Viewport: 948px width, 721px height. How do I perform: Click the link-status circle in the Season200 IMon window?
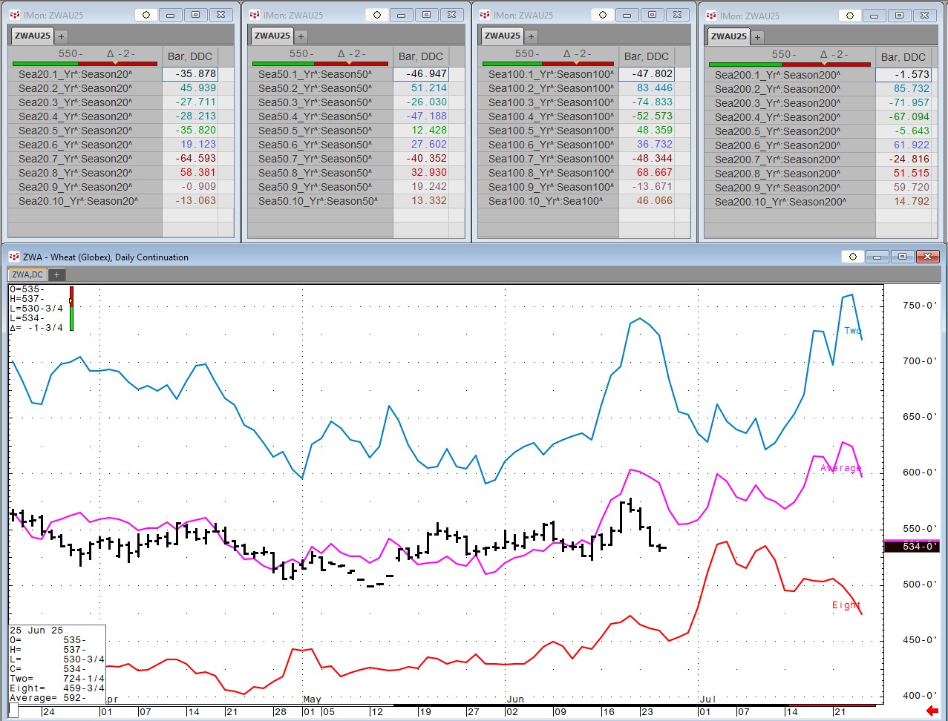click(x=850, y=16)
